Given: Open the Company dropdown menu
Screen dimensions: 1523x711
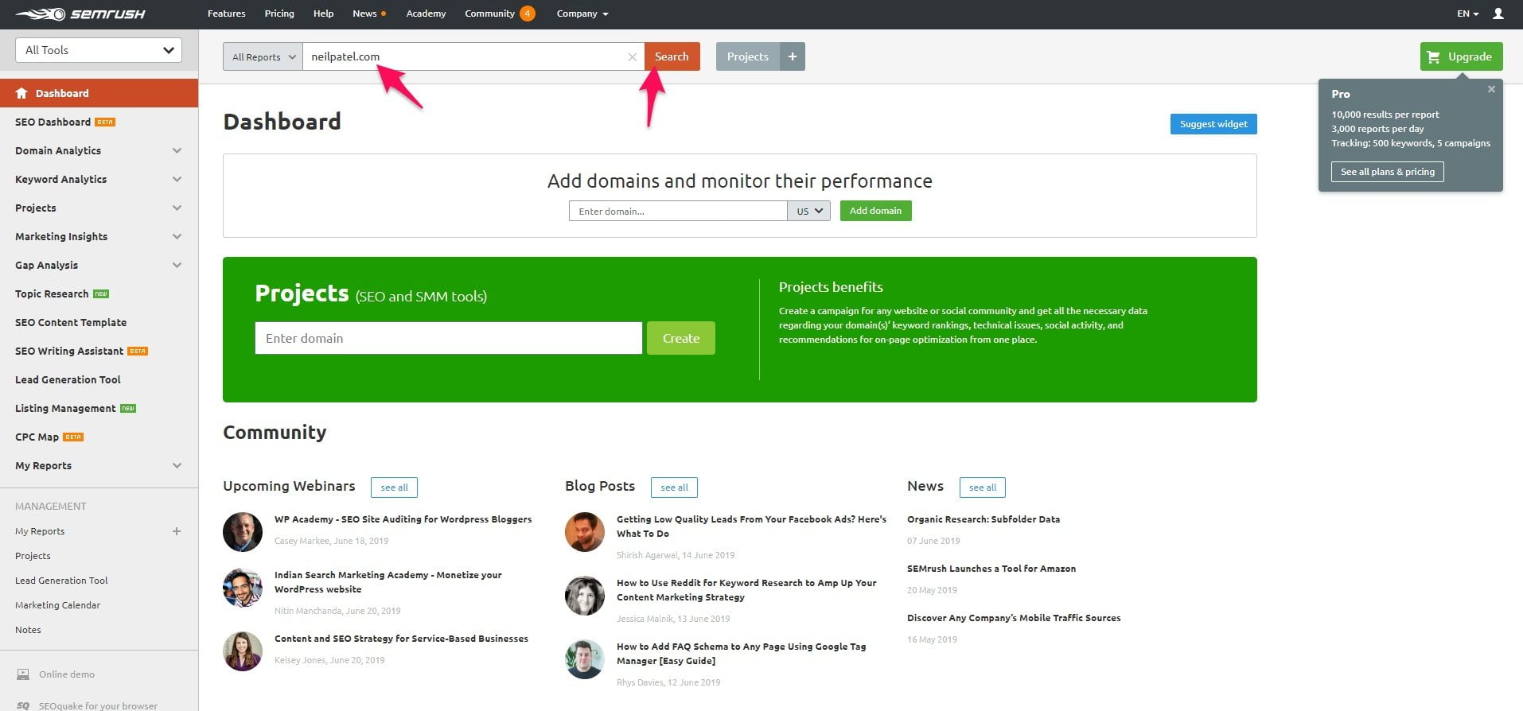Looking at the screenshot, I should pyautogui.click(x=582, y=14).
